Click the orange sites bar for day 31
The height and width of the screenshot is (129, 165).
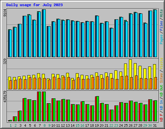coord(156,83)
